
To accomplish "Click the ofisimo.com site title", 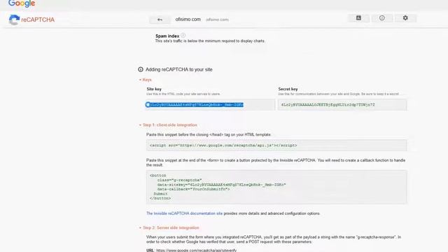I will click(x=188, y=20).
